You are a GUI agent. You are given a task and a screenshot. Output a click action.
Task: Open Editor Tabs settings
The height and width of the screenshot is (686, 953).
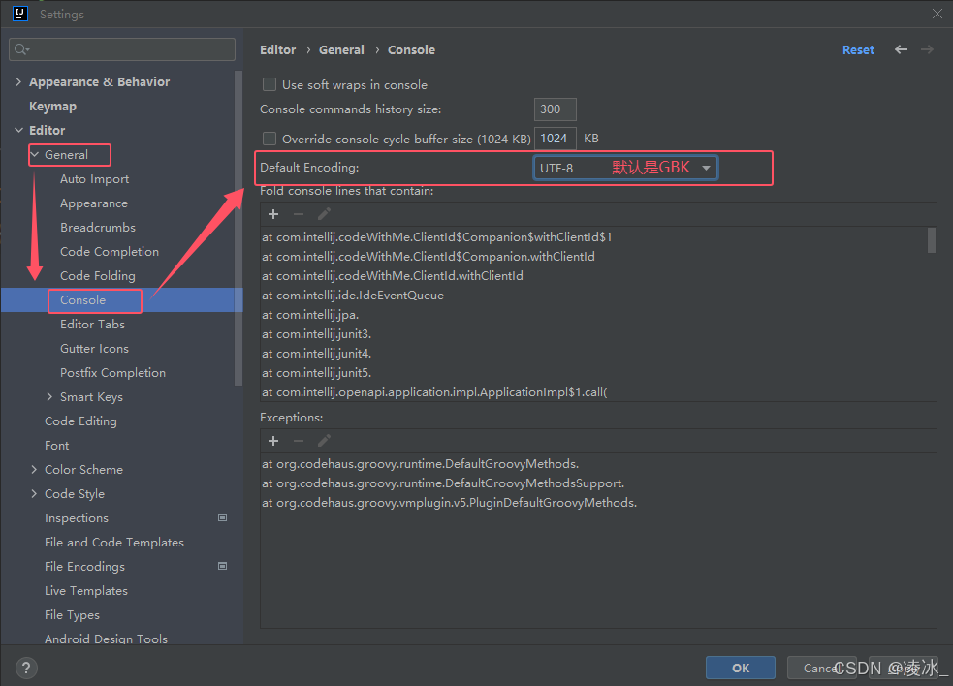92,325
